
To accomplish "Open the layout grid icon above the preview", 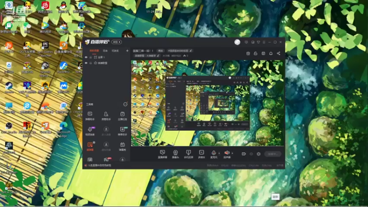I will 263,53.
